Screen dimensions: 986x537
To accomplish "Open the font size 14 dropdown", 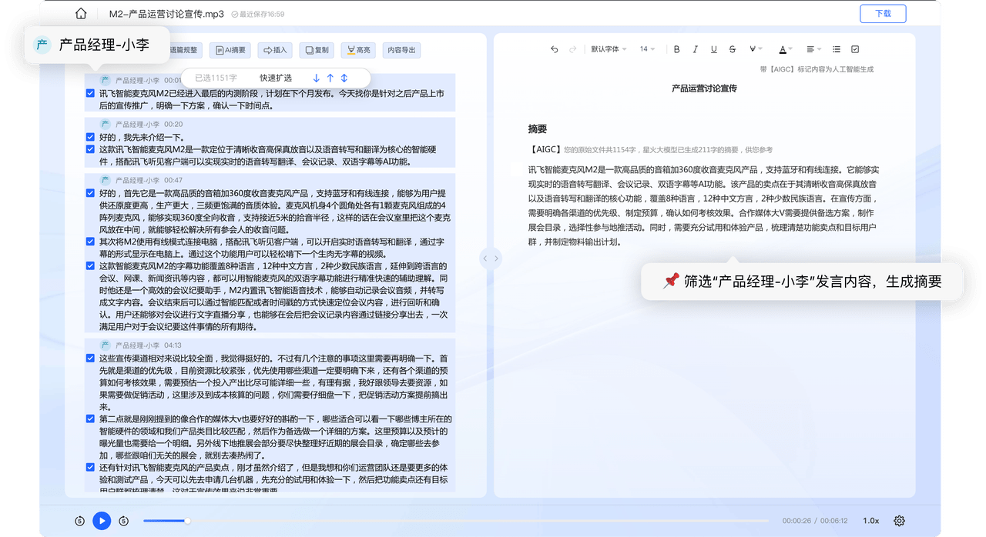I will point(647,48).
